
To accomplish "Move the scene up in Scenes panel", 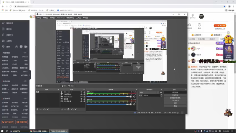I will pyautogui.click(x=45, y=109).
